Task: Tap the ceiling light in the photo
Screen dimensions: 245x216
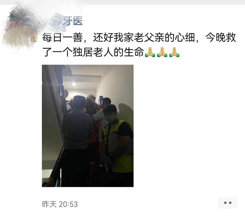Action: tap(74, 84)
